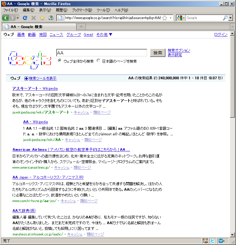Click the Google search query field containing AA
This screenshot has width=236, height=245.
[101, 53]
